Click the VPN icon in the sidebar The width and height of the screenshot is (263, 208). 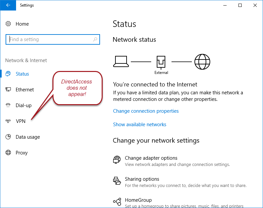(8, 121)
